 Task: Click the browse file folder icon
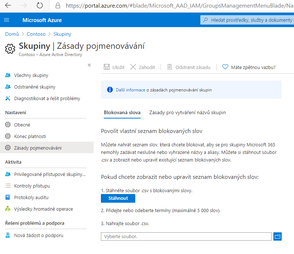click(277, 236)
